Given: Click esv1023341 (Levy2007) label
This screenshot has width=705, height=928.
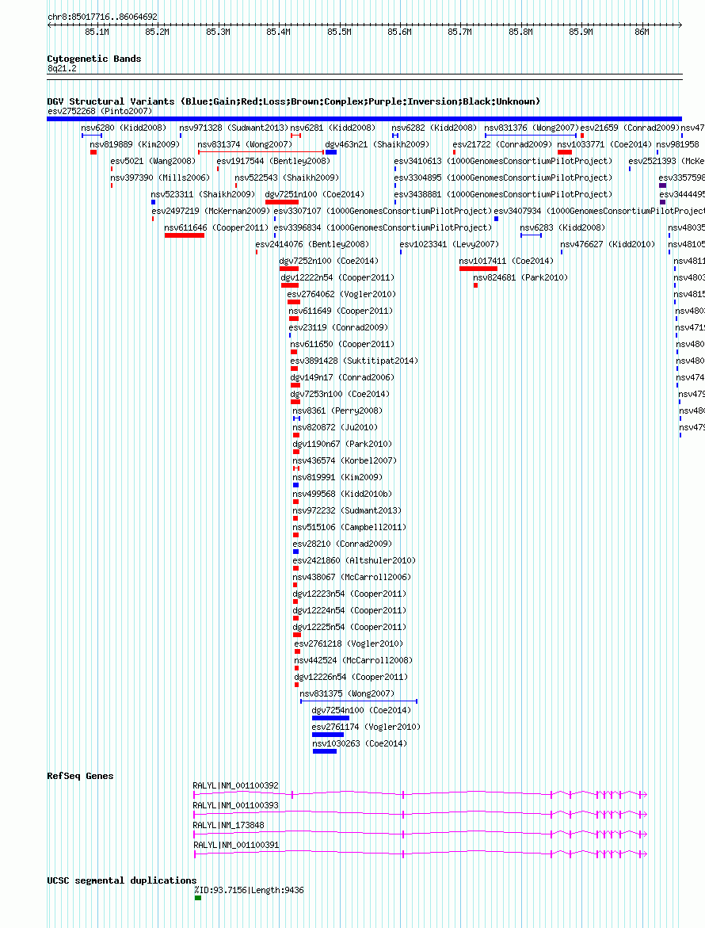Looking at the screenshot, I should pos(449,244).
